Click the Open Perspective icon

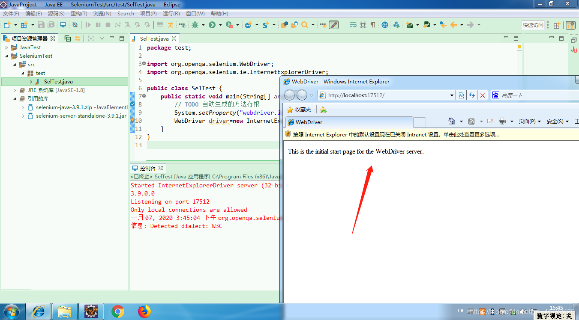pos(557,25)
